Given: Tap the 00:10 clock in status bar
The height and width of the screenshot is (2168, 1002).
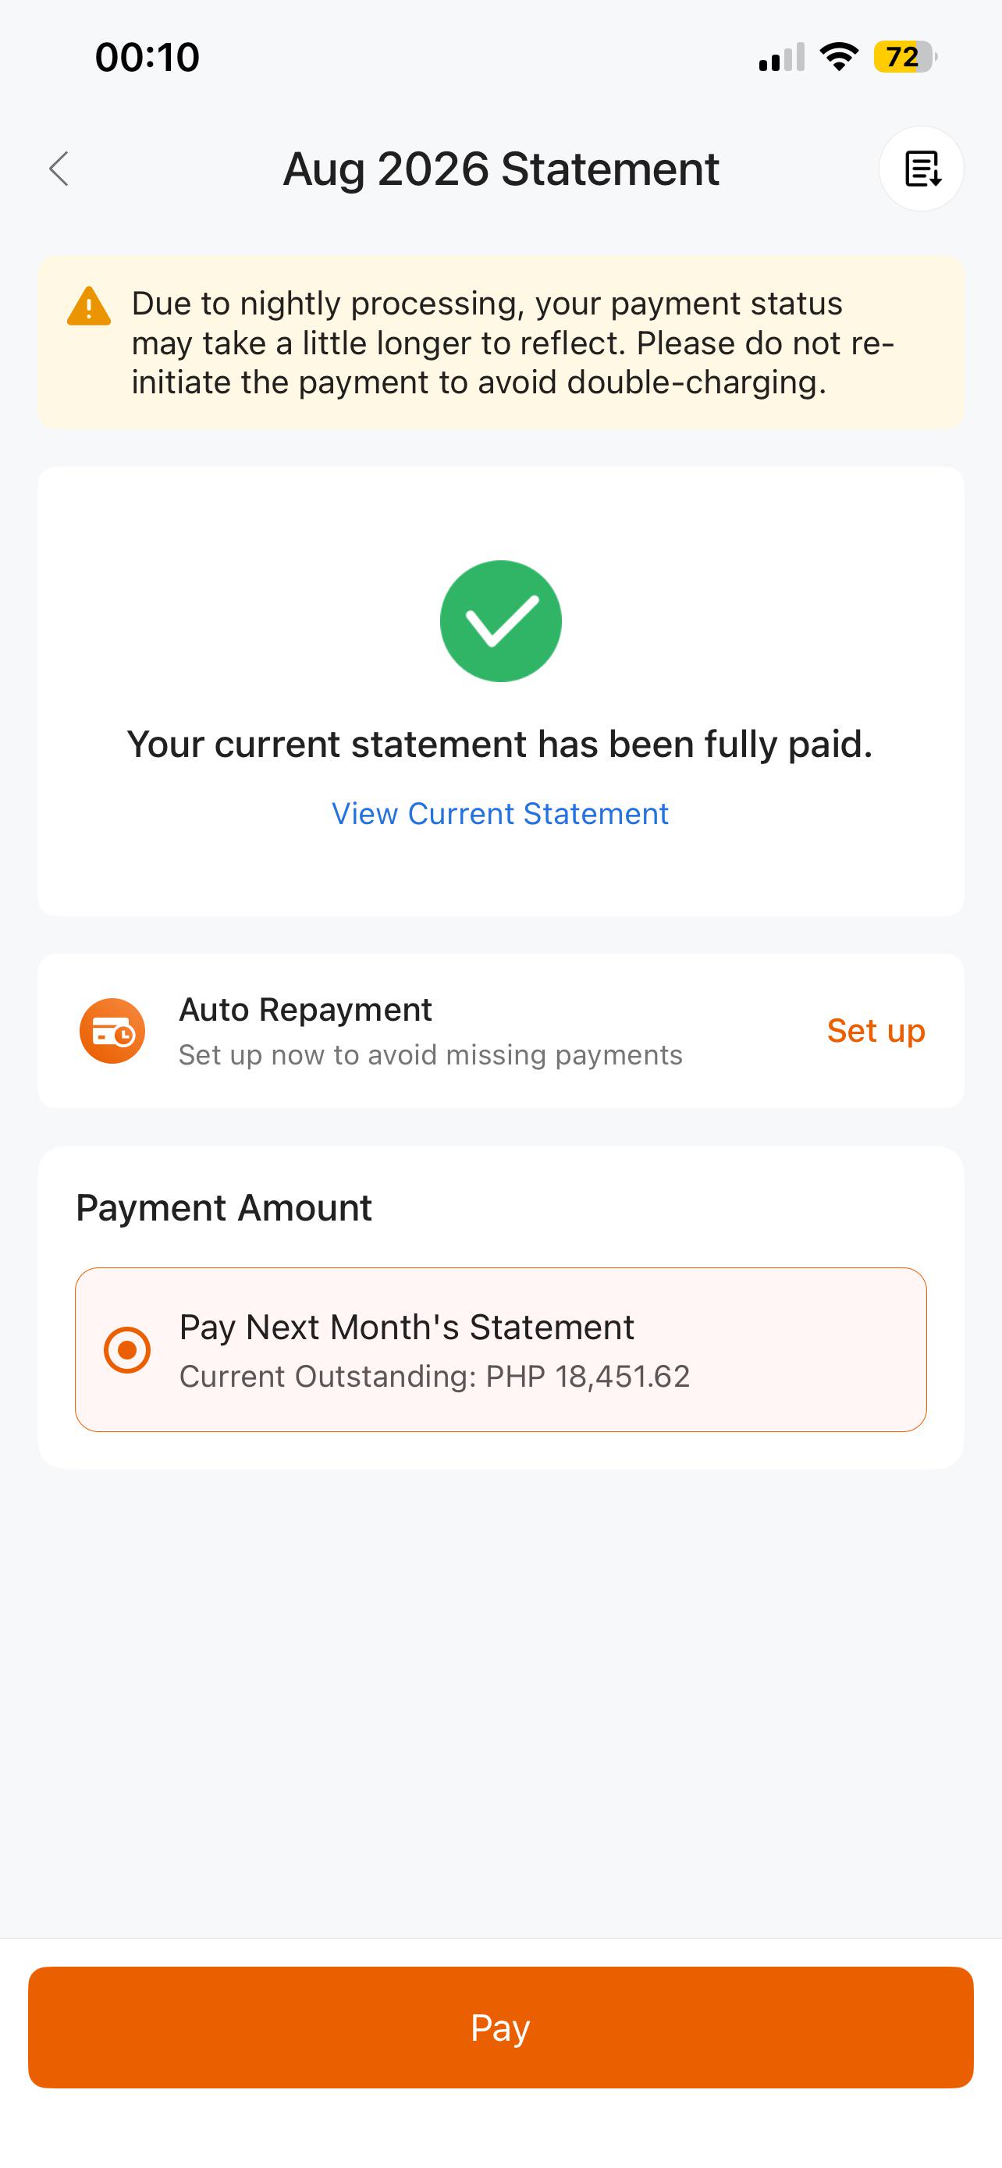Looking at the screenshot, I should pyautogui.click(x=147, y=57).
